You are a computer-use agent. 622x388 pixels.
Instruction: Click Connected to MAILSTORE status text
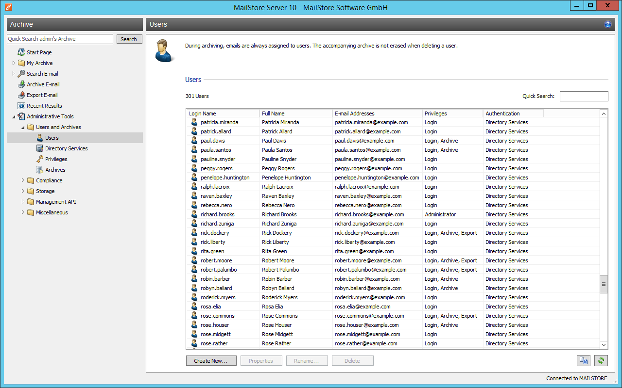pyautogui.click(x=577, y=378)
